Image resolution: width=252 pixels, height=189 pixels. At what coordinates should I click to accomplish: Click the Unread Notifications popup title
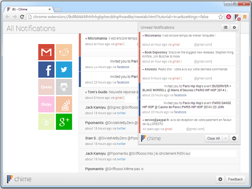(x=157, y=27)
